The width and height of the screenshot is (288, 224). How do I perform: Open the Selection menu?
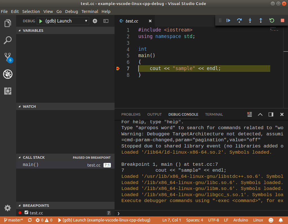(31, 12)
